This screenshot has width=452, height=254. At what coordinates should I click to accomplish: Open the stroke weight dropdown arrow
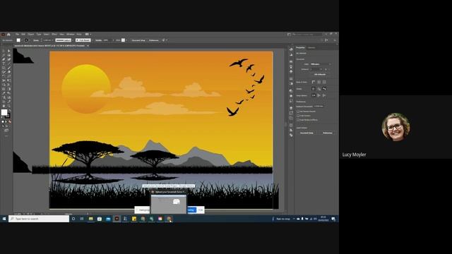tap(53, 40)
